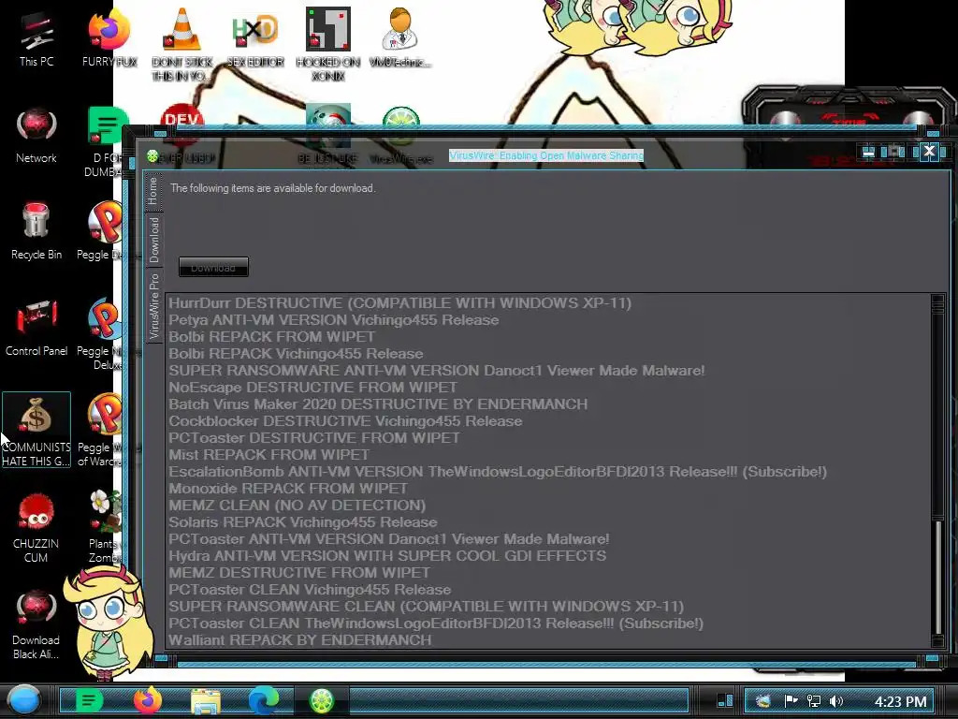Launch HOOKED ON XONIX desktop game
Screen dimensions: 958x719
(328, 44)
